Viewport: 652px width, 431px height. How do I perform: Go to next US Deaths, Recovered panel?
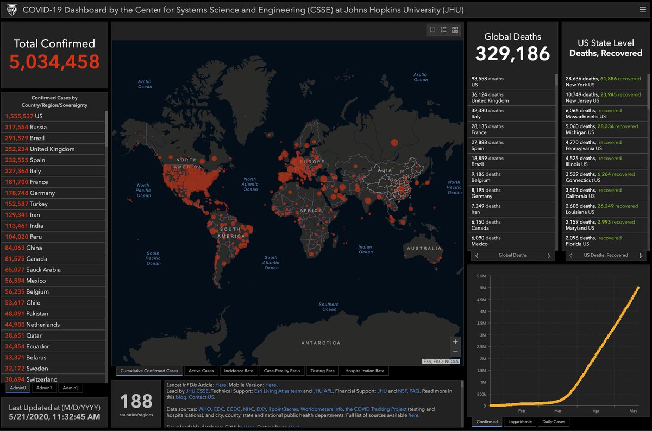click(642, 255)
